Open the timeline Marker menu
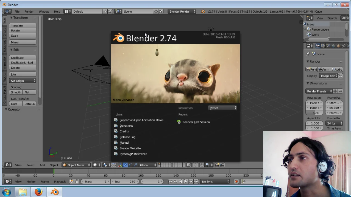351x197 pixels. (31, 181)
